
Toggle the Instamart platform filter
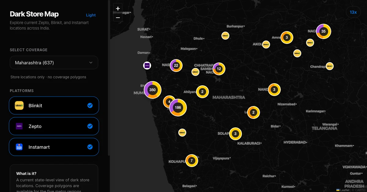[x=54, y=147]
